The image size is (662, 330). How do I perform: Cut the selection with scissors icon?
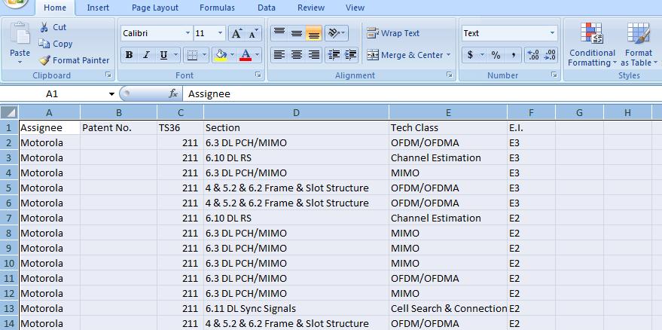[x=53, y=27]
